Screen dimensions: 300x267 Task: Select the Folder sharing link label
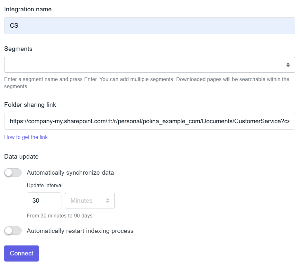point(30,105)
